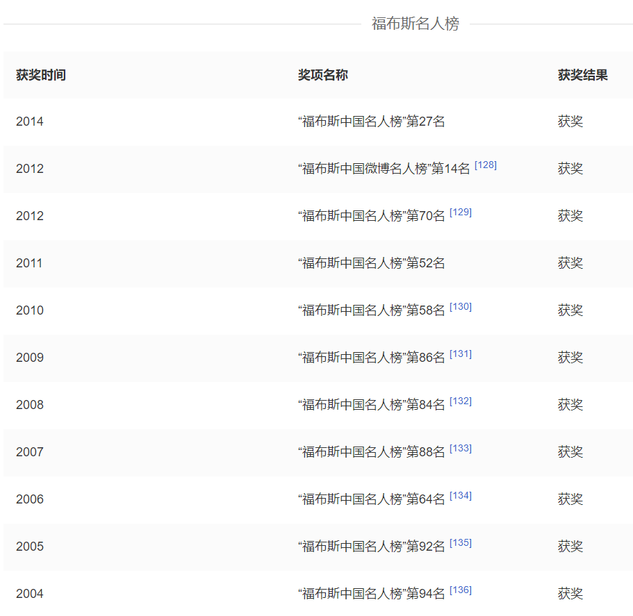Open reference [133] in the 2007 row
The width and height of the screenshot is (633, 616).
click(460, 449)
